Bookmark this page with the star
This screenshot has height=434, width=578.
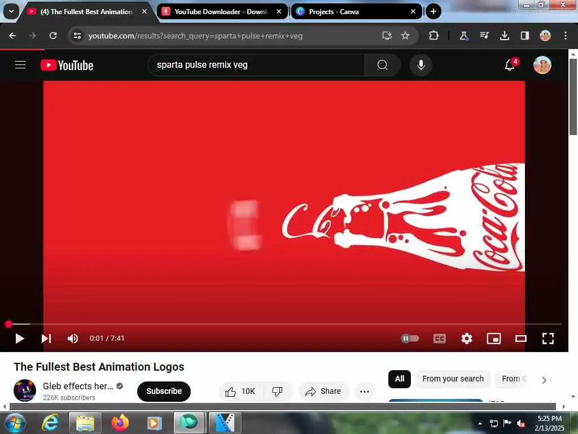(405, 36)
